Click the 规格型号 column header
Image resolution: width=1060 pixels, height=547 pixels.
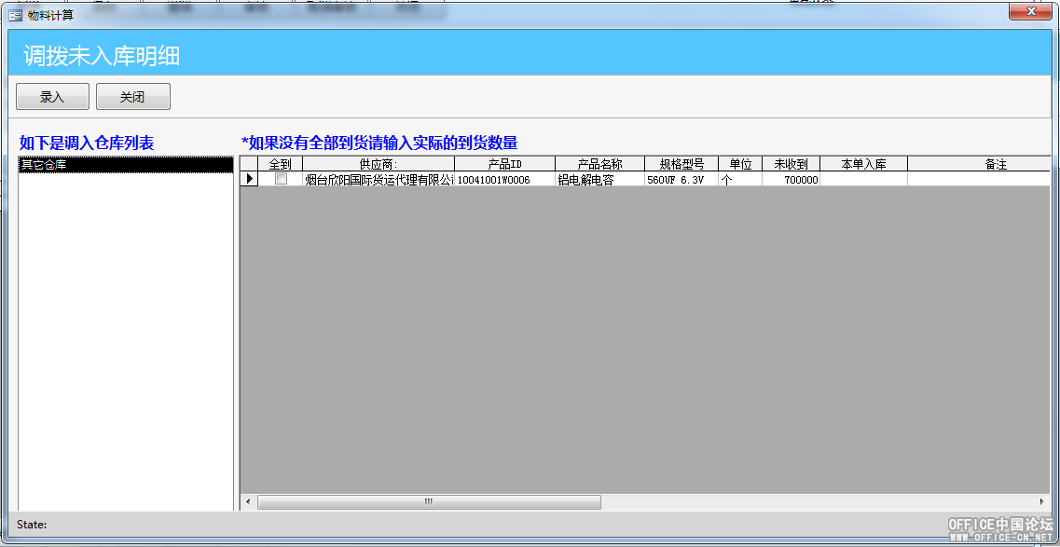coord(681,163)
